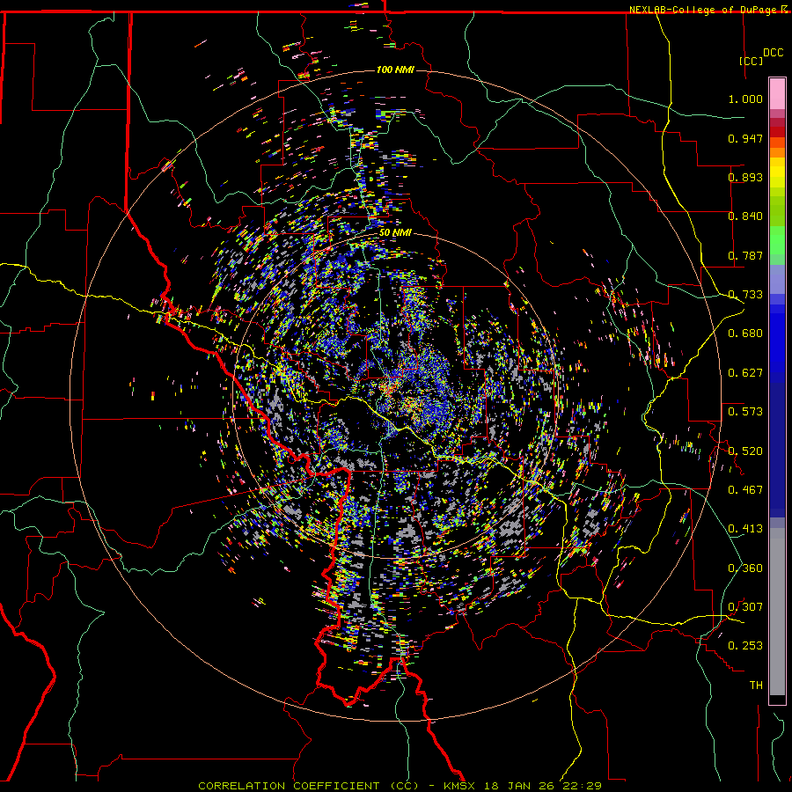Image resolution: width=792 pixels, height=792 pixels.
Task: Click the NEXLAB-College of DuPage label
Action: pyautogui.click(x=705, y=10)
